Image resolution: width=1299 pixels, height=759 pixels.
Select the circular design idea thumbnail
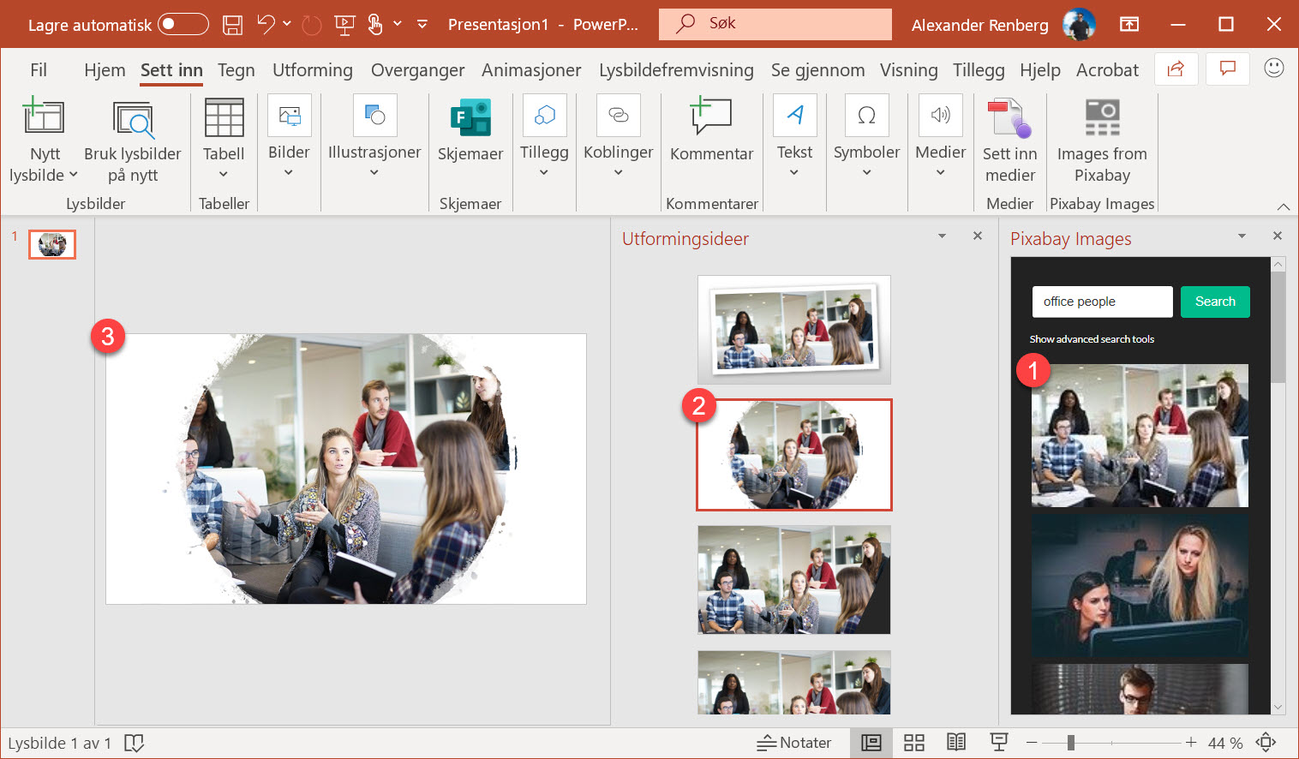793,455
